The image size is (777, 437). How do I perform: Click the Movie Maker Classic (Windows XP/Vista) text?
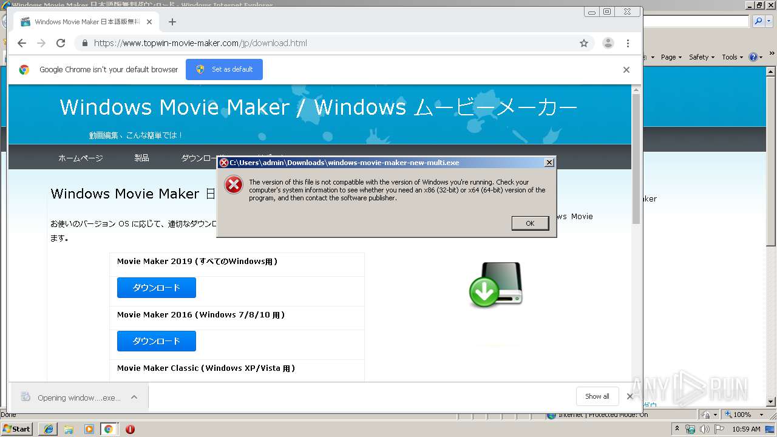(x=206, y=368)
